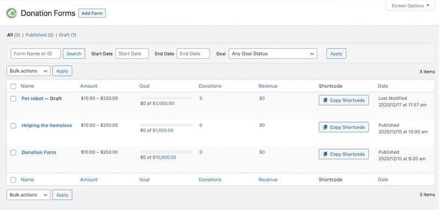Viewport: 440px width, 210px height.
Task: Click date '2020/12/17 at 11:57 am'
Action: click(403, 105)
